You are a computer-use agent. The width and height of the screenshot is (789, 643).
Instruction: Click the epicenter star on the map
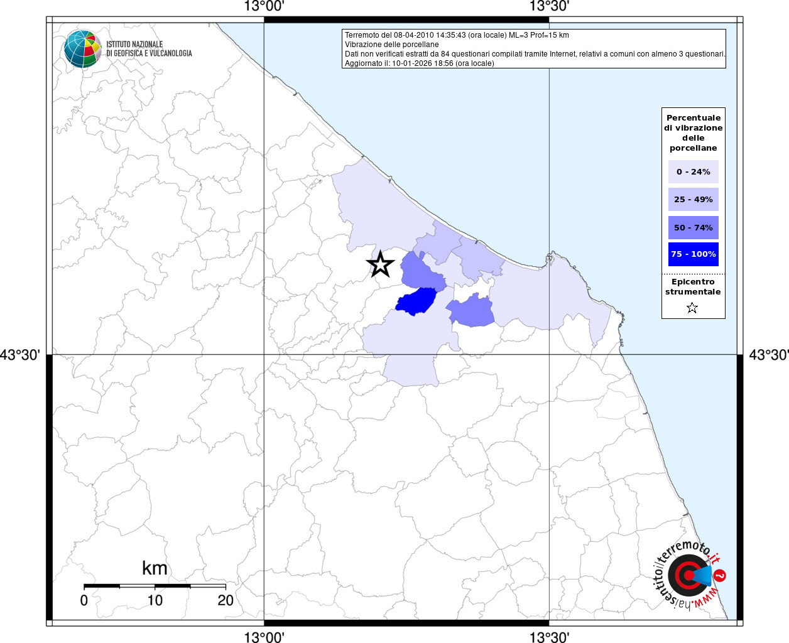pos(381,264)
